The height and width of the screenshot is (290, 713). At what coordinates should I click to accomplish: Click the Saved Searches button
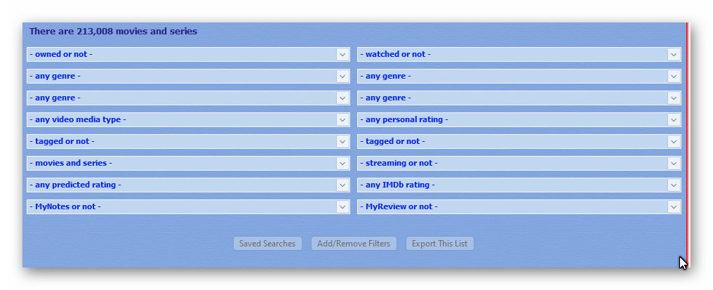(267, 244)
